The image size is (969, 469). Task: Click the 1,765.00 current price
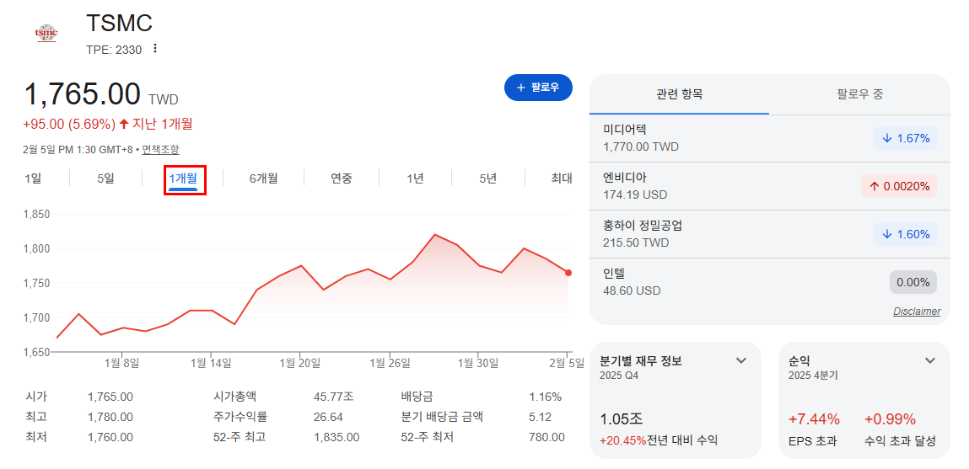(82, 93)
